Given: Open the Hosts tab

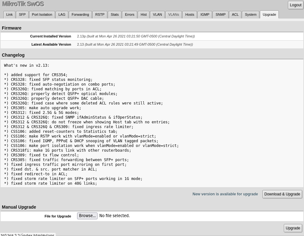Looking at the screenshot, I should (x=190, y=14).
